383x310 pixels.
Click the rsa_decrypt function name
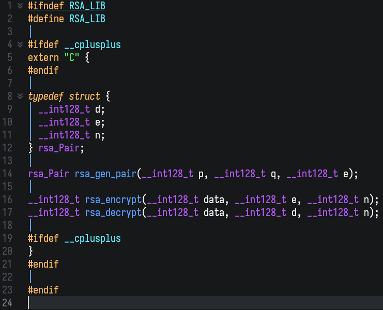point(113,213)
